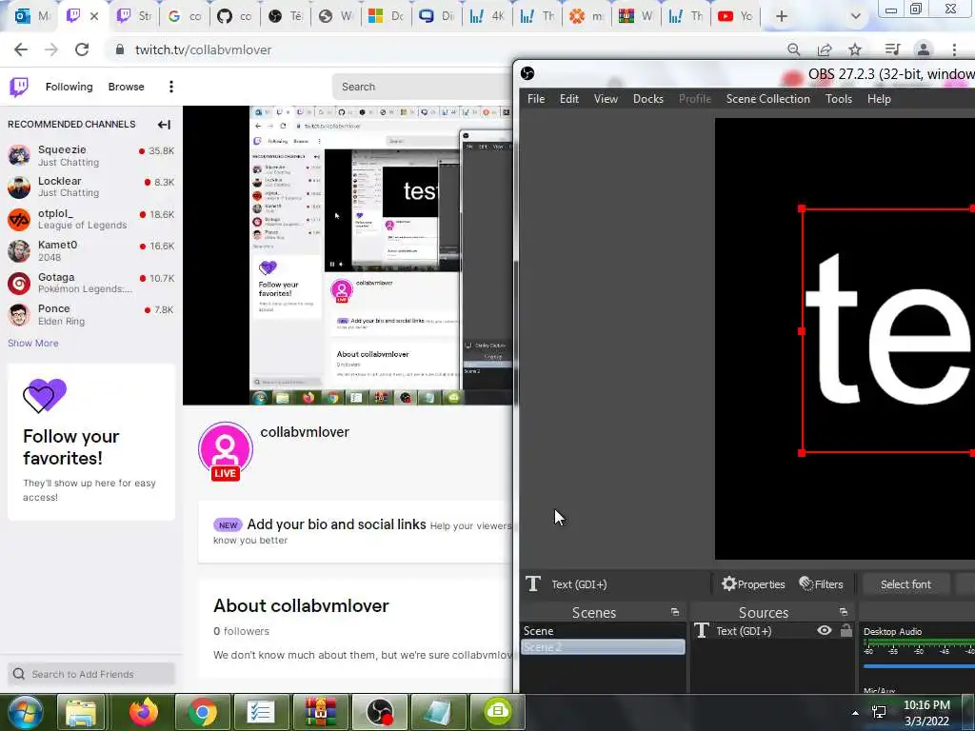
Task: Open Twitch more options (three dots) menu
Action: [x=171, y=87]
